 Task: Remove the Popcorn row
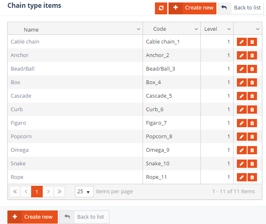click(x=252, y=137)
